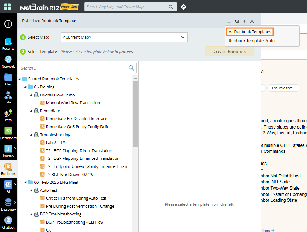Click the tree scrollbar up arrow
This screenshot has width=307, height=232.
point(135,78)
